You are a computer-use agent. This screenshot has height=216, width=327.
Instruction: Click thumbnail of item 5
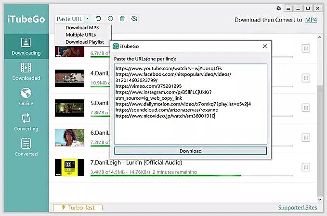tap(70, 108)
